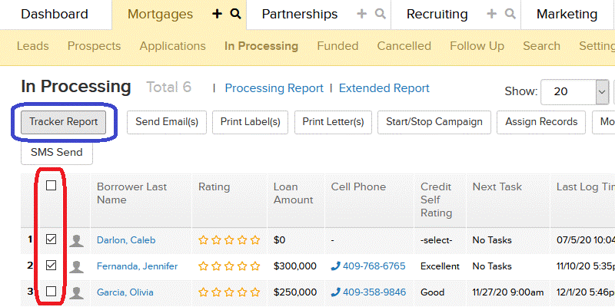Click the phone icon beside 409-768-6765
Image resolution: width=615 pixels, height=307 pixels.
pos(336,266)
